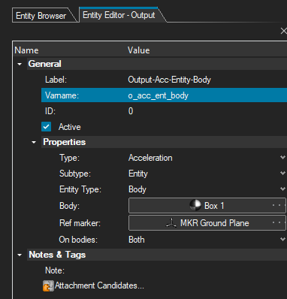This screenshot has height=299, width=287.
Task: Select the Subtype: property name
Action: pyautogui.click(x=75, y=174)
